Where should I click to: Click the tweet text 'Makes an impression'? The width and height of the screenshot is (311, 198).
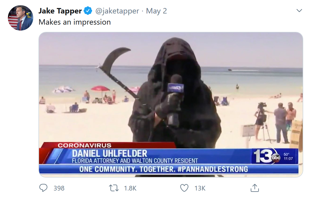tap(75, 22)
